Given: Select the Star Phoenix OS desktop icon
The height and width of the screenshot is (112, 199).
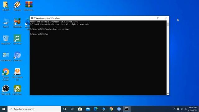Looking at the screenshot, I should [17, 74].
